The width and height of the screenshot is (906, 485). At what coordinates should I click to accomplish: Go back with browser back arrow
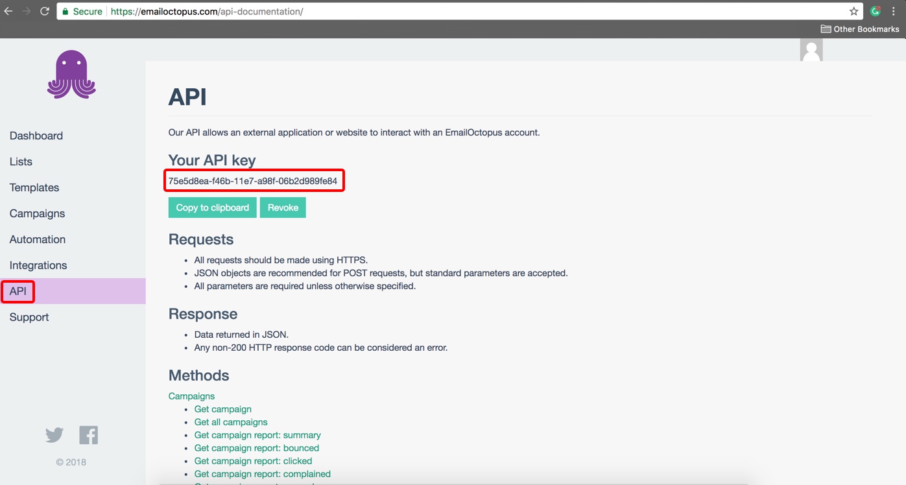point(8,11)
